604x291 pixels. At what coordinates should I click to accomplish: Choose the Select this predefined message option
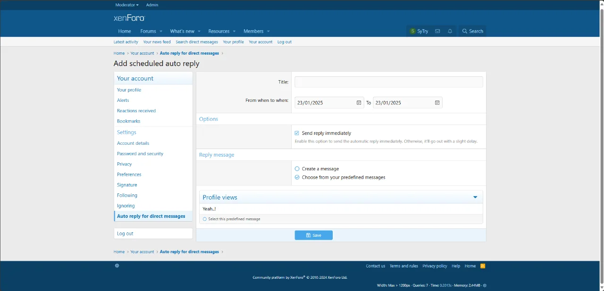pyautogui.click(x=204, y=218)
